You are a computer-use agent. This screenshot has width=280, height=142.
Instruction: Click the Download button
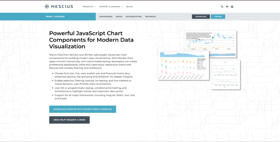(201, 17)
